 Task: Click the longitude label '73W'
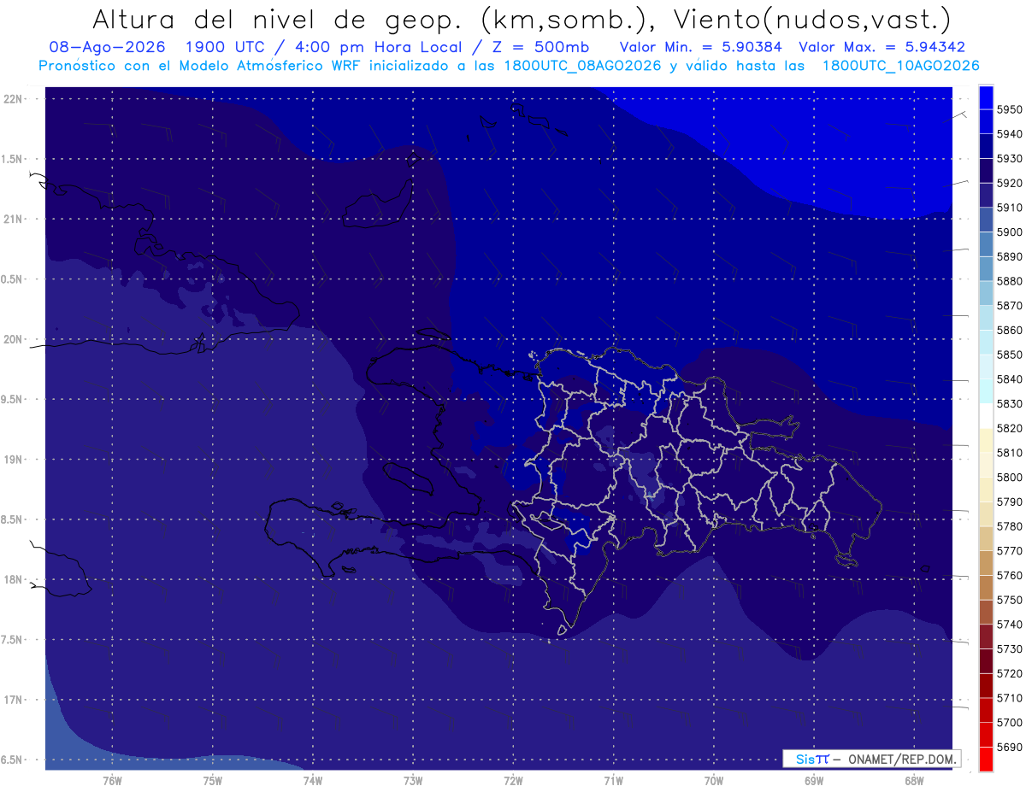(x=413, y=780)
